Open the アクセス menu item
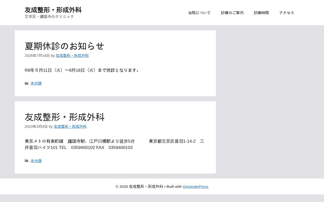 287,13
